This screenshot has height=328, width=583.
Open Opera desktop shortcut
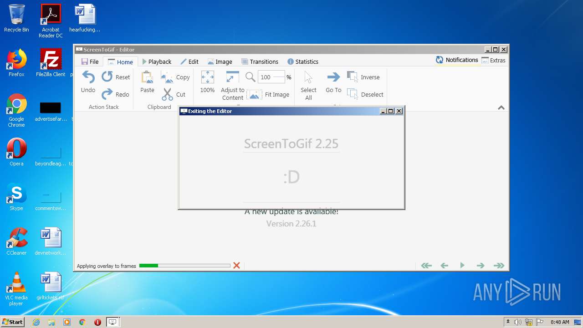point(16,152)
